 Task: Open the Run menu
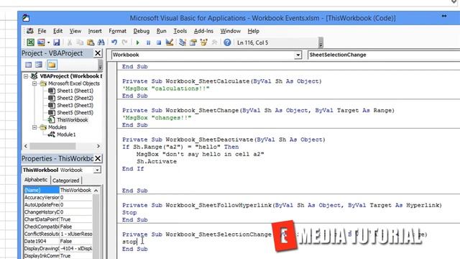coord(161,31)
